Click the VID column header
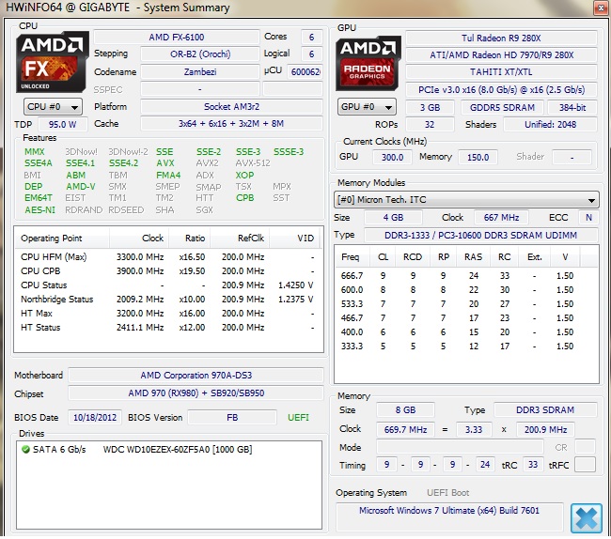The width and height of the screenshot is (611, 539). pos(294,239)
